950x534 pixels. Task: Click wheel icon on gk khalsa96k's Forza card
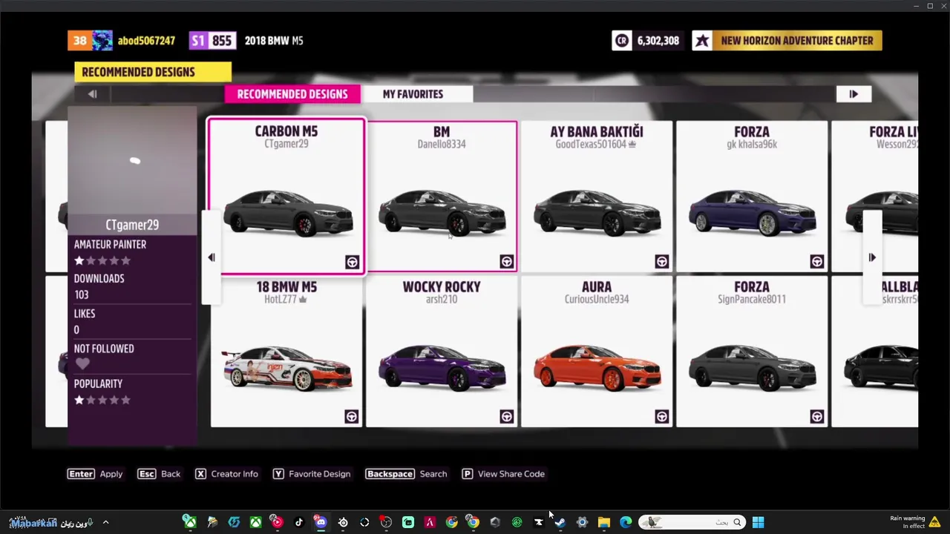coord(817,261)
